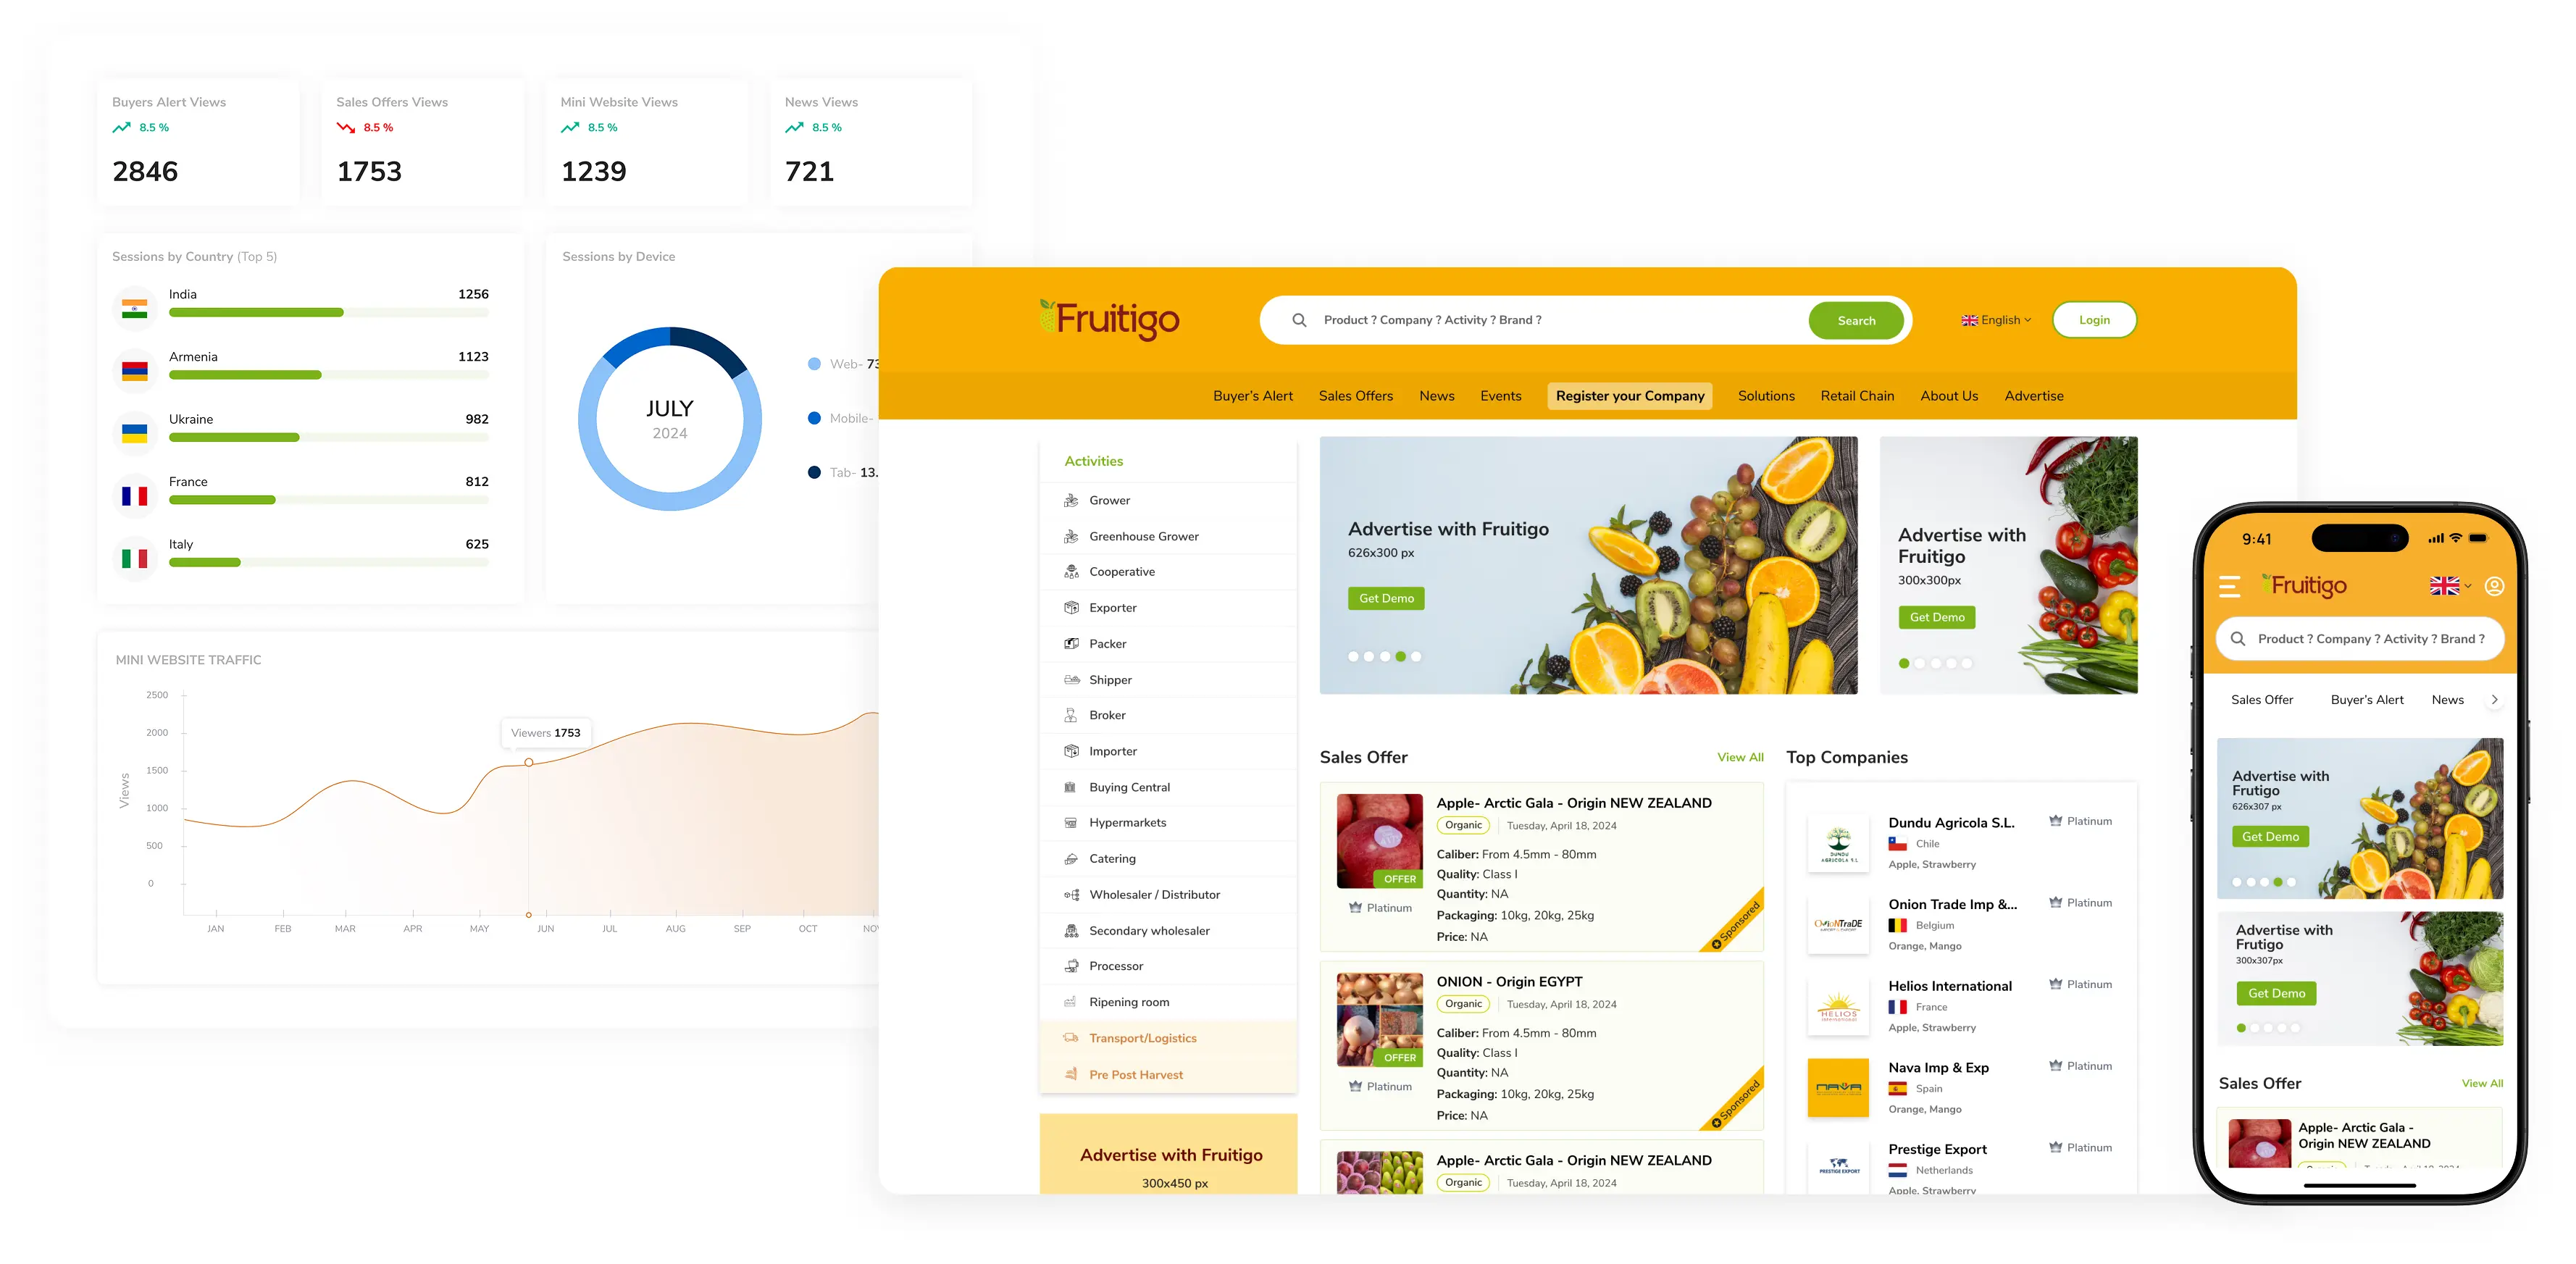Click the magnifier icon in desktop search bar
The image size is (2576, 1264).
coord(1299,320)
